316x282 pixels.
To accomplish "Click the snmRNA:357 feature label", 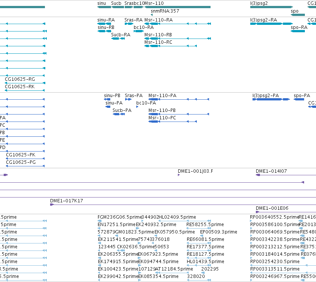I will point(165,11).
